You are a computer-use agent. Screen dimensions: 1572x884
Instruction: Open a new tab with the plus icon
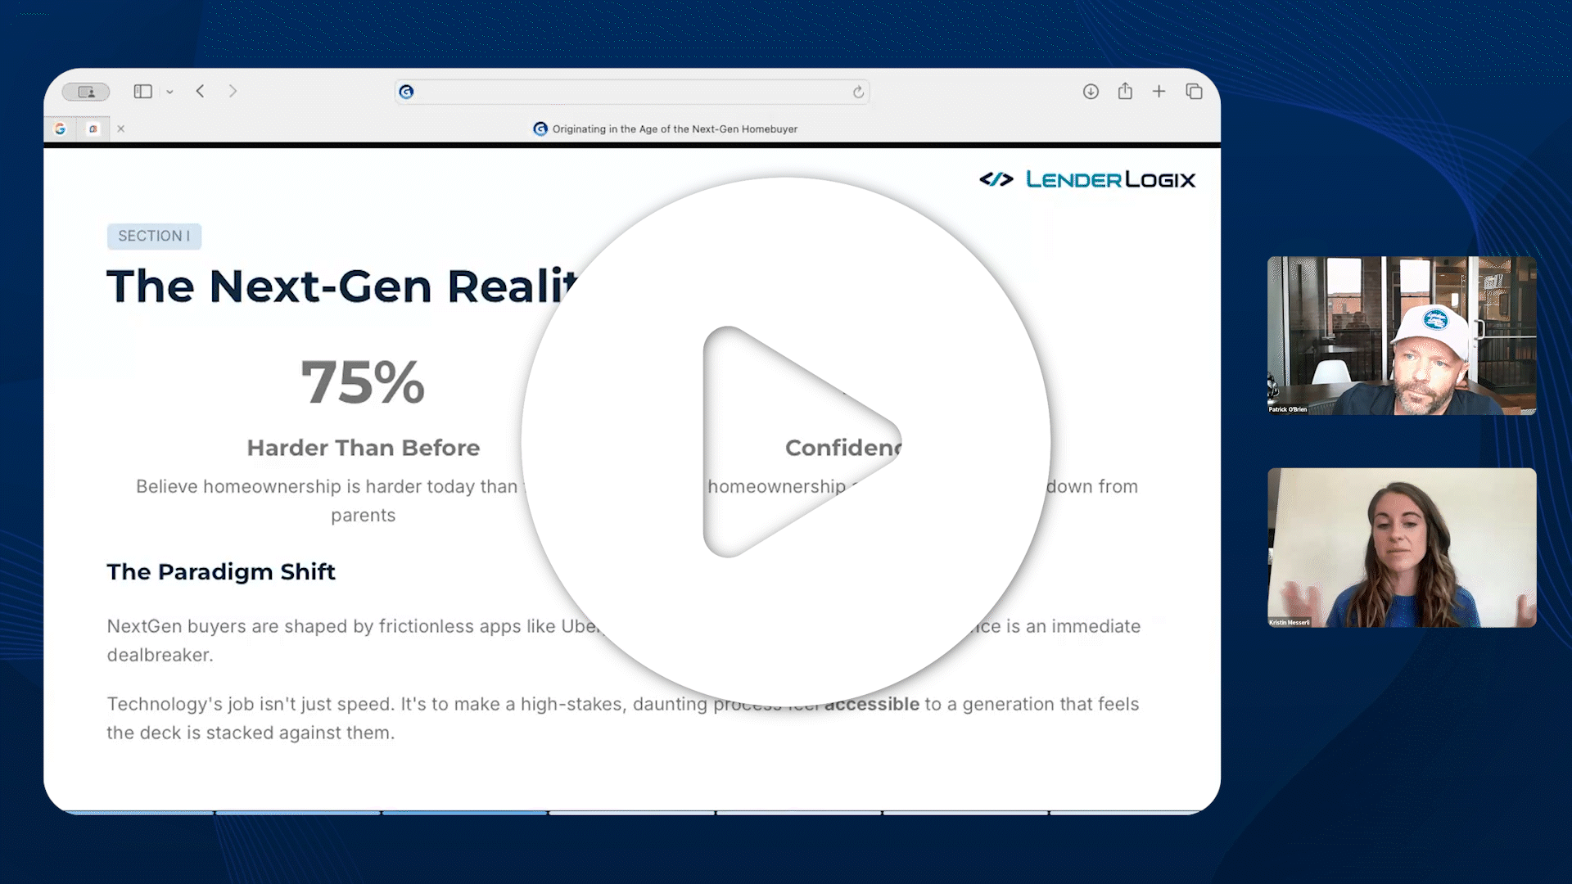tap(1159, 92)
